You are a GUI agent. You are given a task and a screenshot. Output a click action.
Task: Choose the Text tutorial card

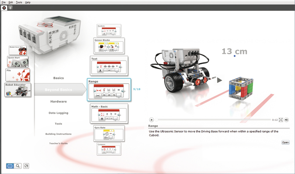(109, 66)
